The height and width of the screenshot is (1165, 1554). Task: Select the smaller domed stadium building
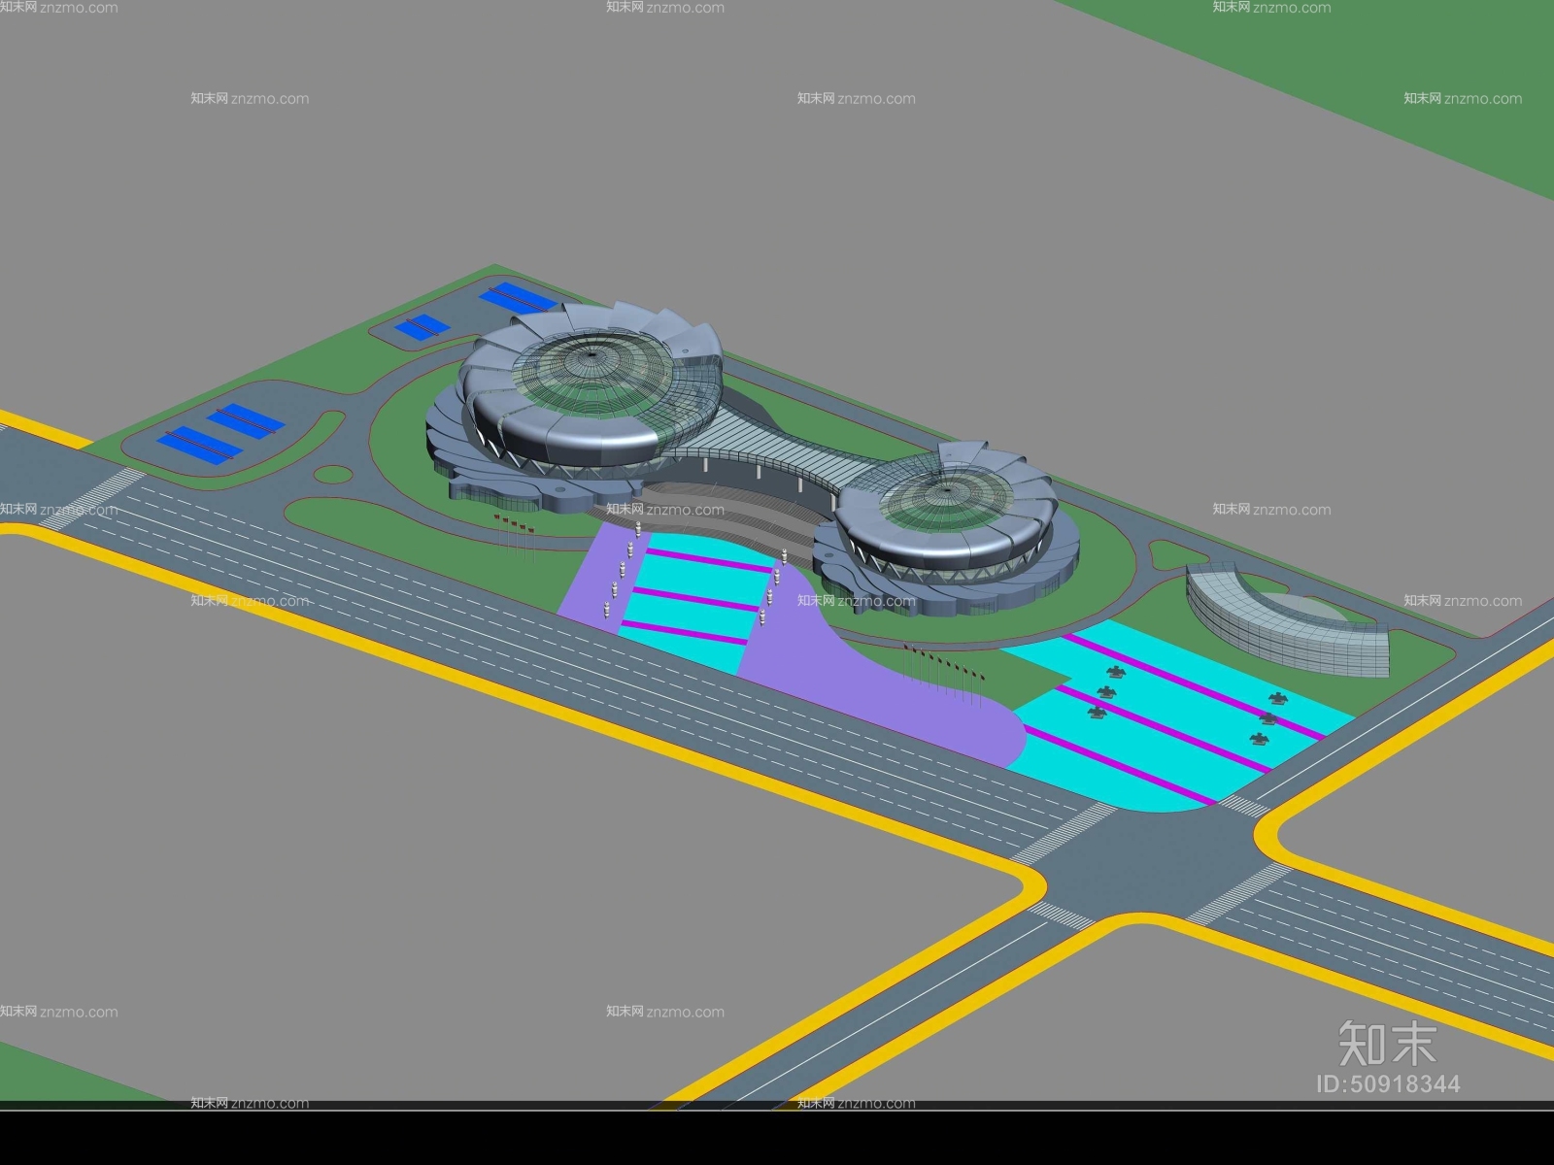coord(947,529)
